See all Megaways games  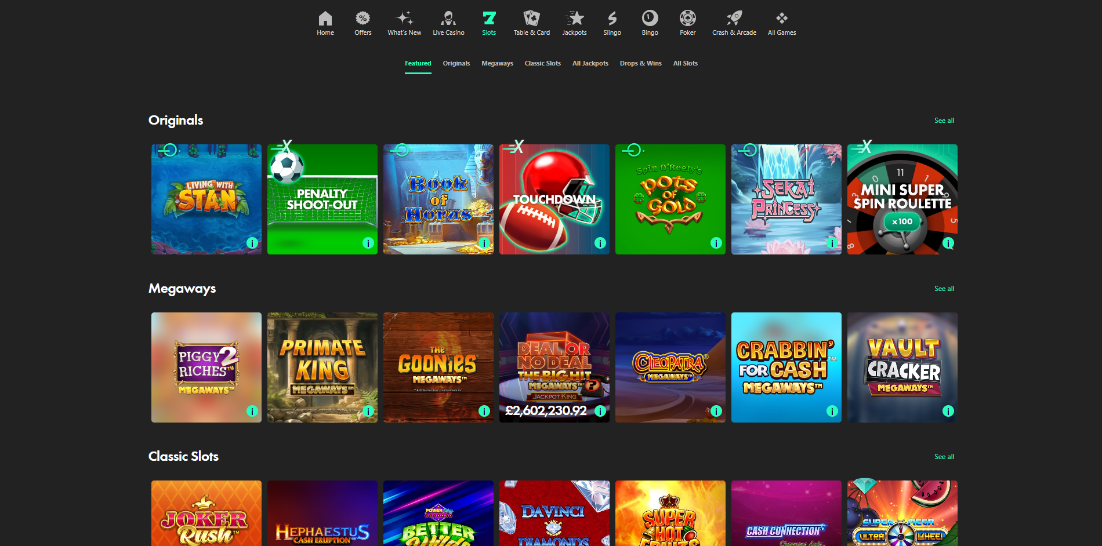(944, 289)
